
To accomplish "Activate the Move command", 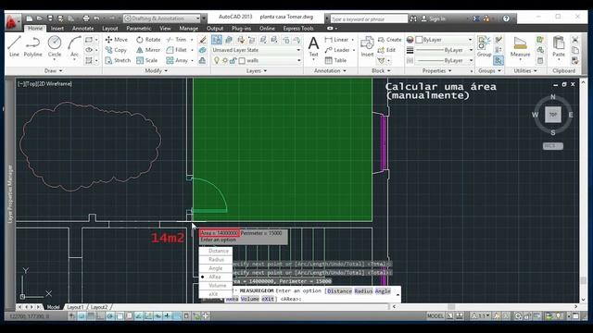I will pyautogui.click(x=117, y=39).
